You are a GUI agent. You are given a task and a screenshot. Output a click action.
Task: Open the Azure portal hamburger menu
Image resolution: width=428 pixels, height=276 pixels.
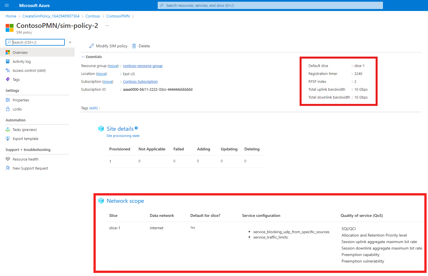pos(7,5)
